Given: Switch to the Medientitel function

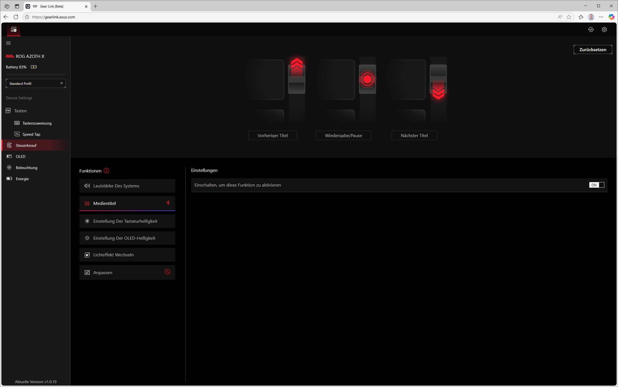Looking at the screenshot, I should tap(127, 203).
